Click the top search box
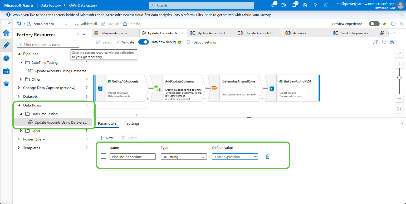The image size is (406, 204). [202, 5]
